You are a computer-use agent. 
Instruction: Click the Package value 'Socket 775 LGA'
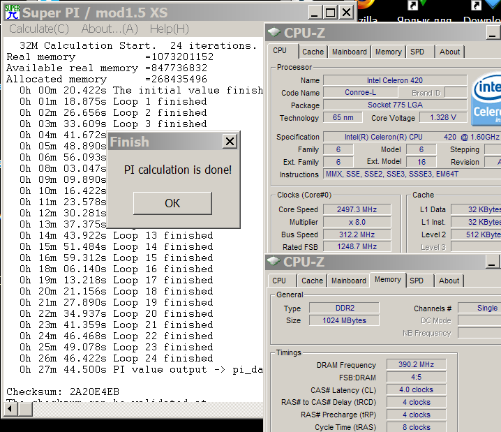point(395,105)
